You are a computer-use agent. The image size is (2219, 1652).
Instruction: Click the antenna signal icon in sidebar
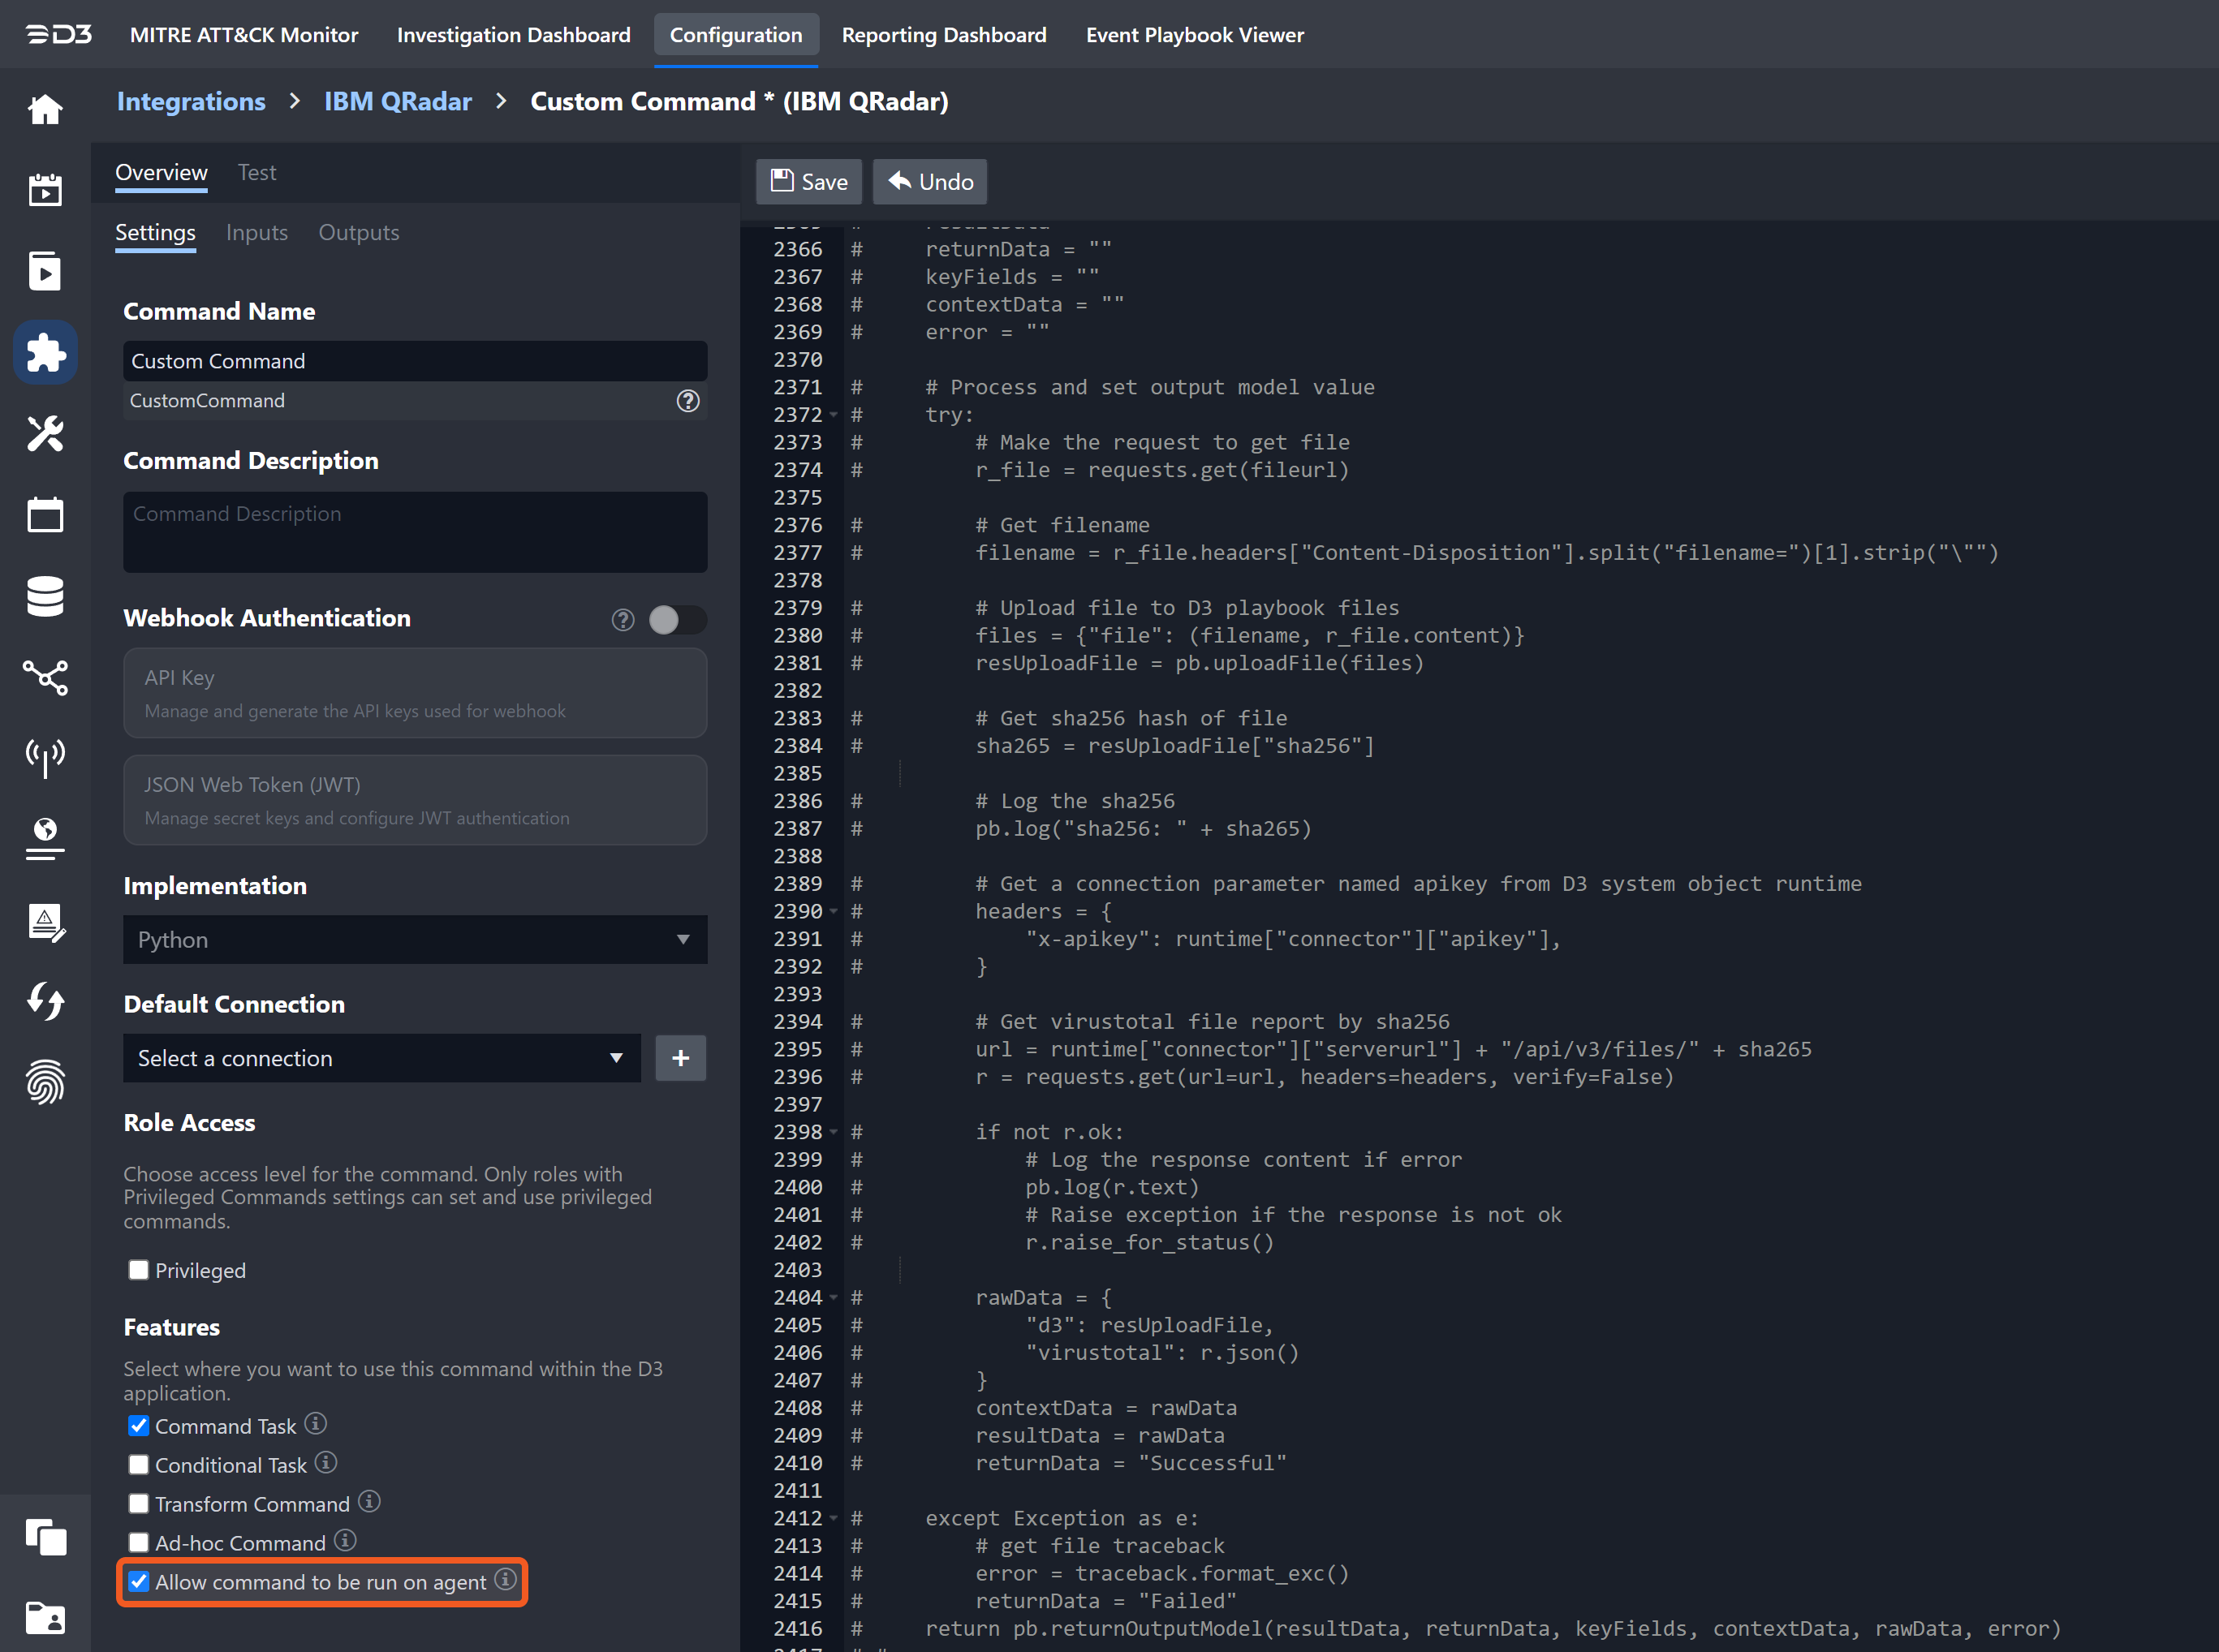point(45,757)
